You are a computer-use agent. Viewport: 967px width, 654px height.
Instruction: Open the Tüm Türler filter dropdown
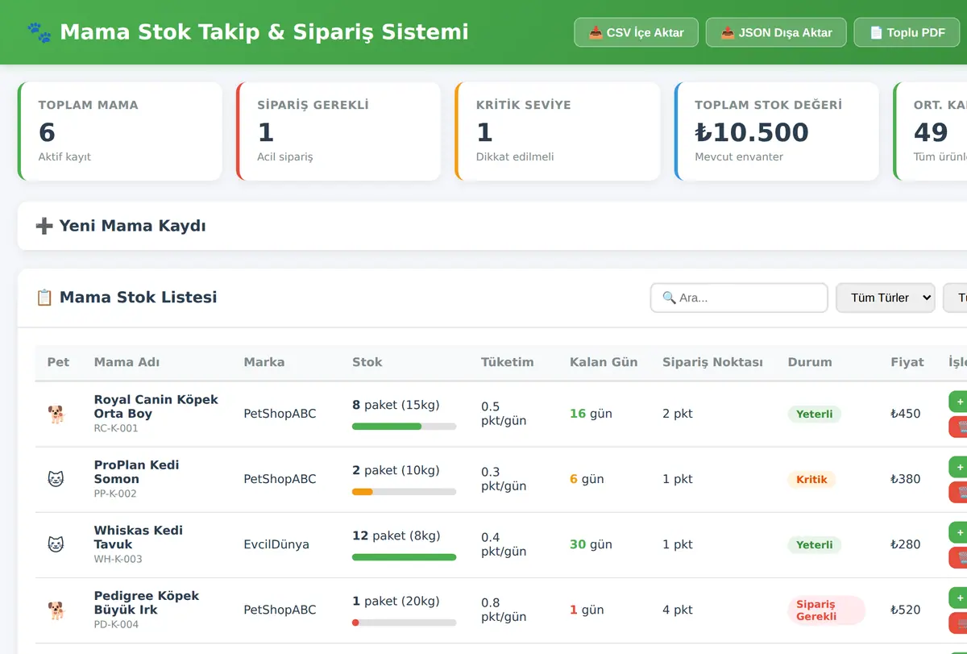click(886, 298)
